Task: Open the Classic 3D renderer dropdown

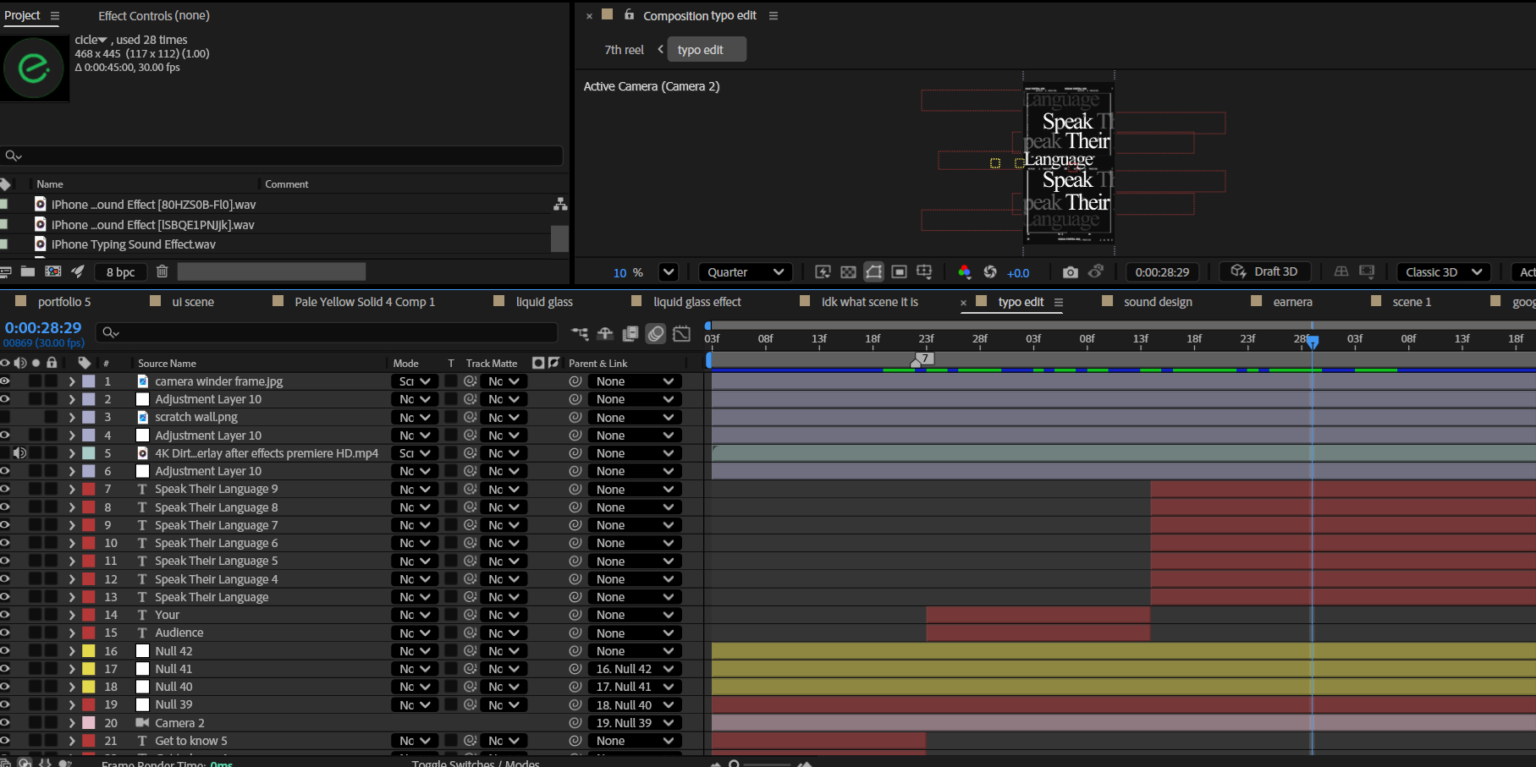Action: (x=1442, y=272)
